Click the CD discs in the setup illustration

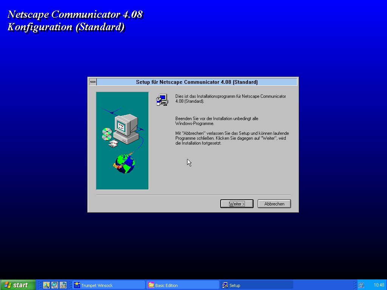click(107, 134)
